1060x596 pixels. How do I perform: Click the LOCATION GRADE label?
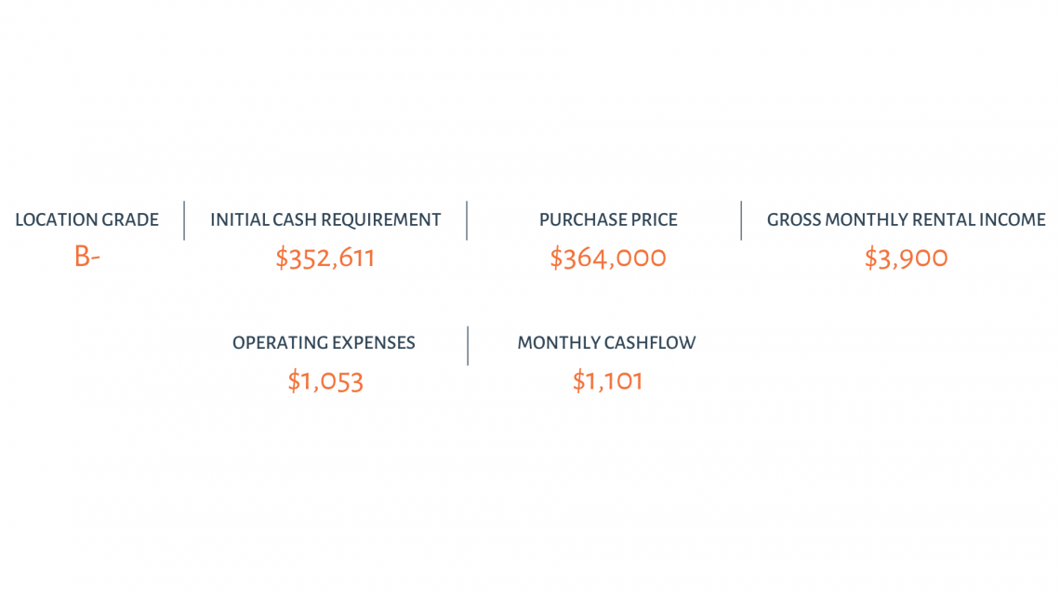(86, 219)
